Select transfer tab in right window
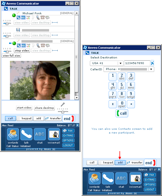Viewport: 162px width, 196px height. click(135, 163)
